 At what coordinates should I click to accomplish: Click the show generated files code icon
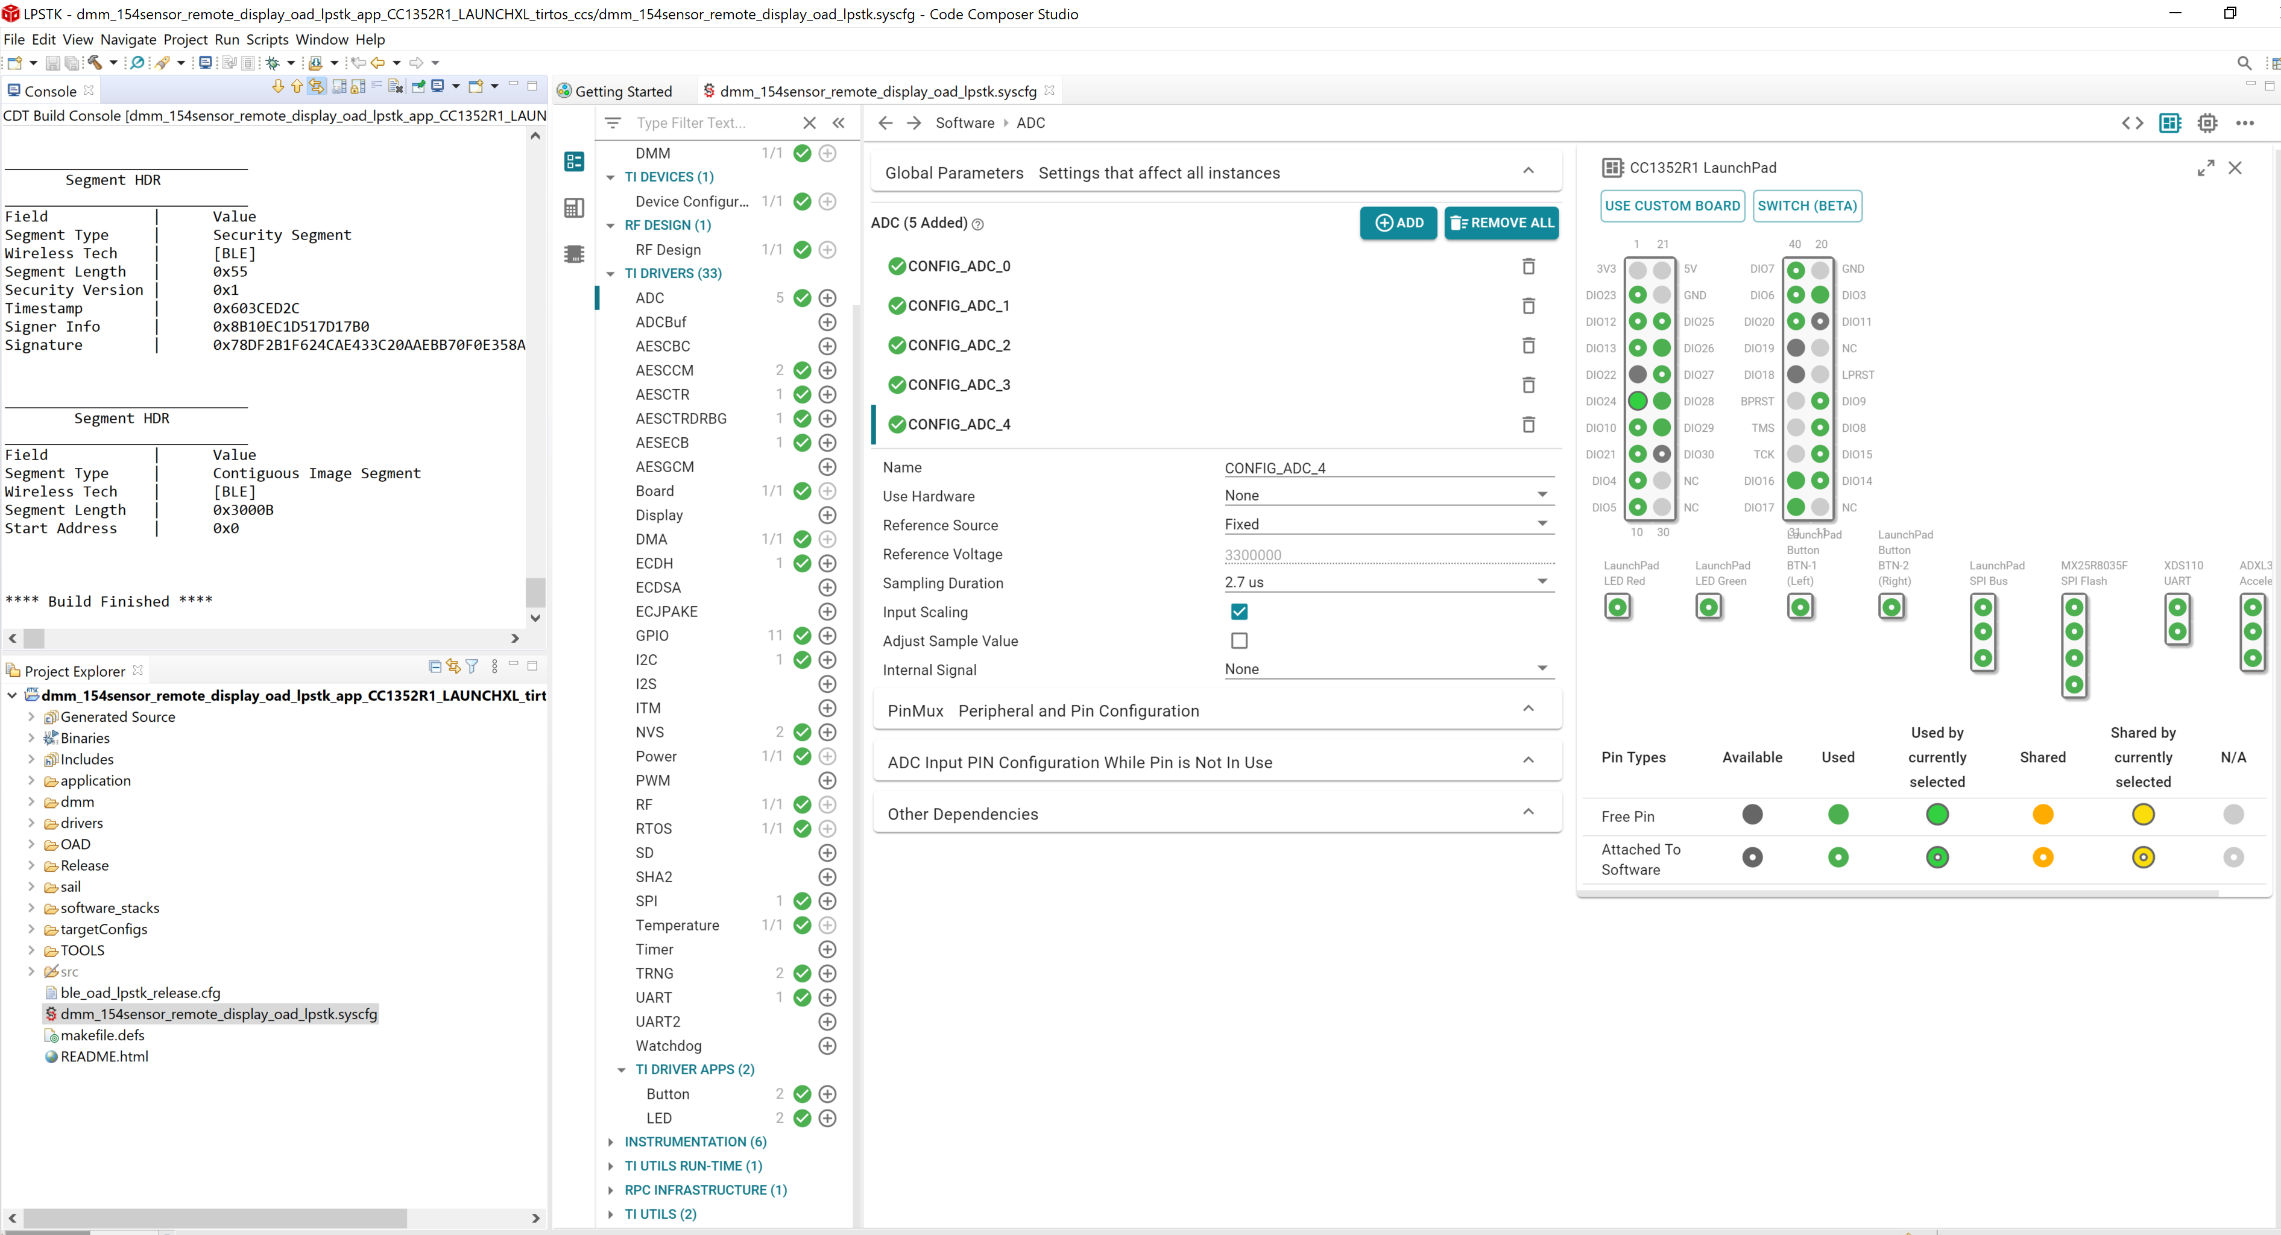pyautogui.click(x=2132, y=123)
